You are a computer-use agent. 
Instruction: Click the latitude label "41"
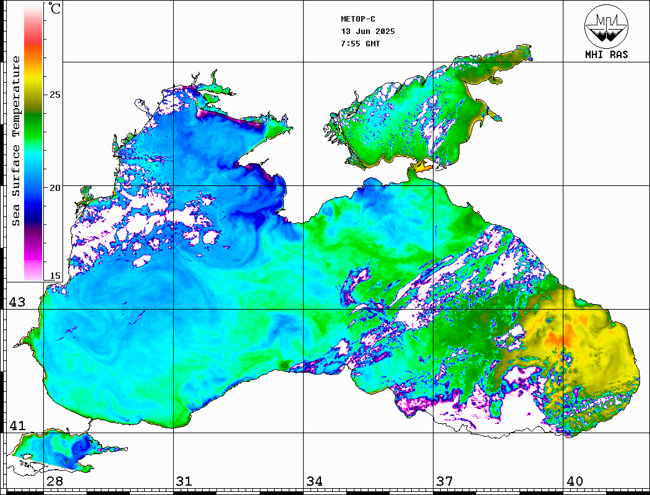click(17, 425)
